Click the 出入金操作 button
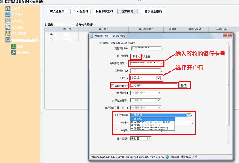The image size is (239, 163). [57, 11]
